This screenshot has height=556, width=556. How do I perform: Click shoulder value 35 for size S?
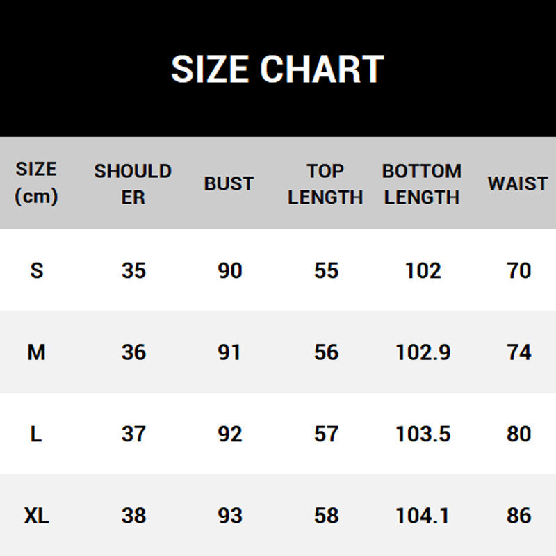[133, 270]
